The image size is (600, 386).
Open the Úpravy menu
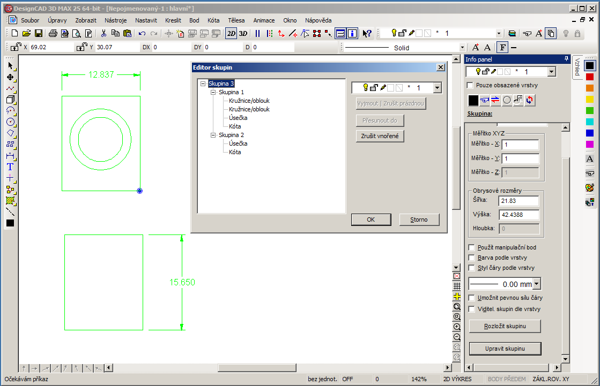coord(57,20)
